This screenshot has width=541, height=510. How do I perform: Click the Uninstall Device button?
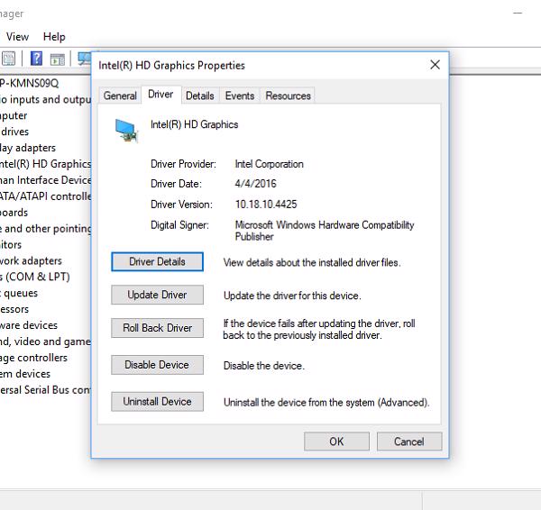click(157, 402)
